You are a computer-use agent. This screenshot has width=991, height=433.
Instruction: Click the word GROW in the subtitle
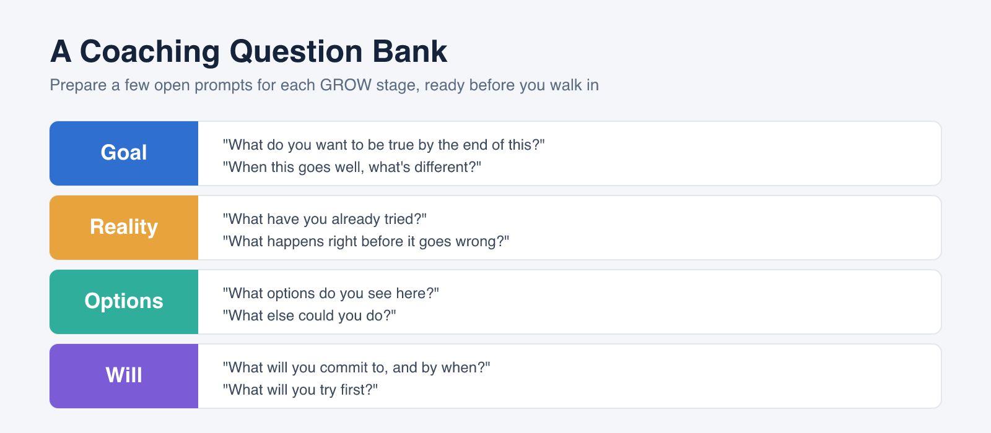pos(346,85)
